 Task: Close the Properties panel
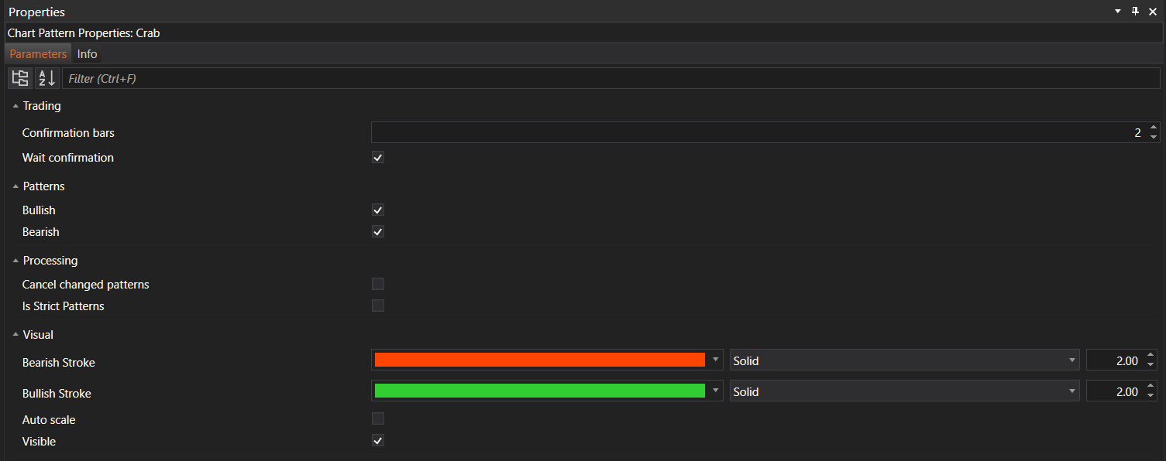[1152, 12]
